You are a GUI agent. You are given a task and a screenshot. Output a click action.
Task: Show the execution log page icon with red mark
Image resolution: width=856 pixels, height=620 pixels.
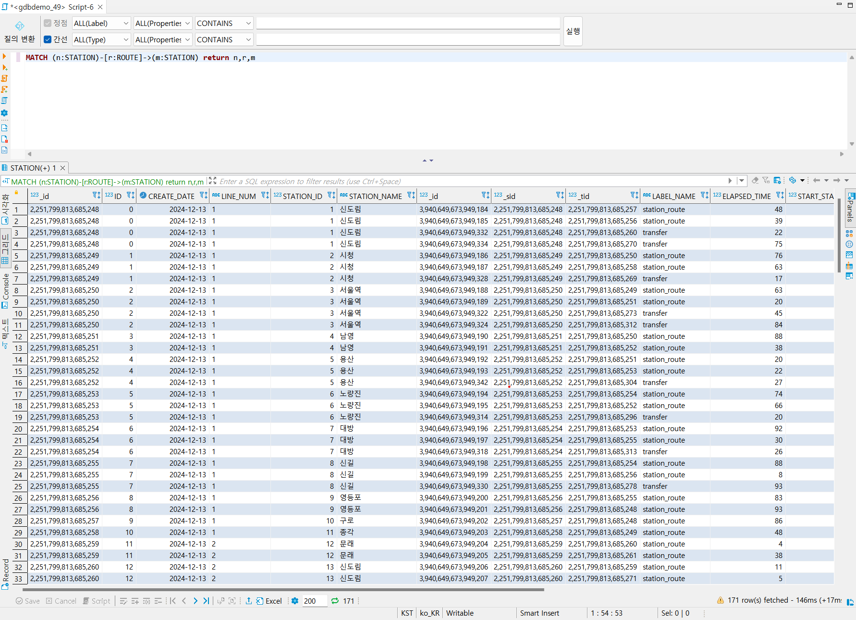pyautogui.click(x=4, y=139)
